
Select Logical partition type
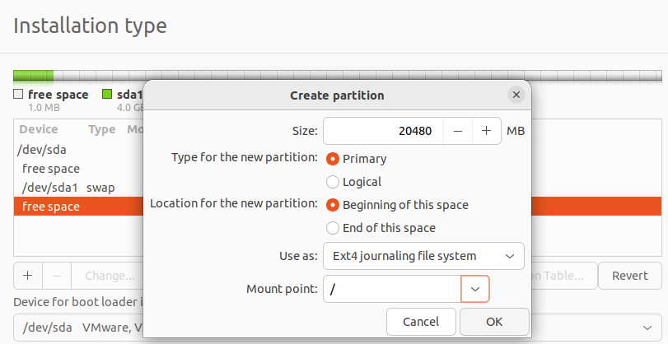click(x=333, y=182)
